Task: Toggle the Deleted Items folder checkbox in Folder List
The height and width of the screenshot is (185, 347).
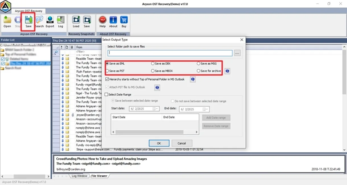Action: [3, 59]
